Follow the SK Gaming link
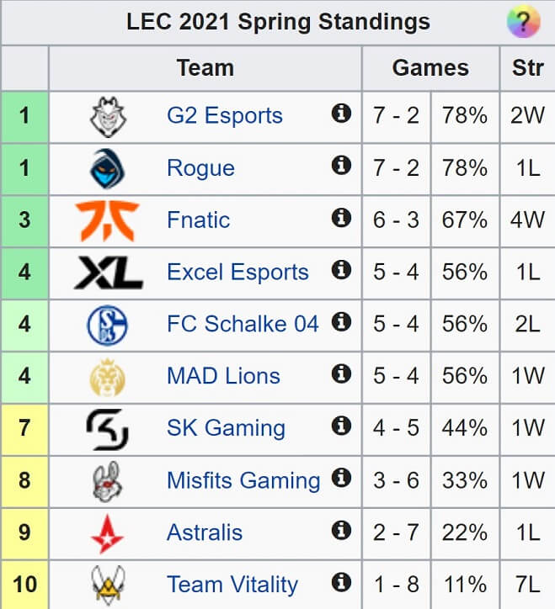Image resolution: width=555 pixels, height=609 pixels. click(226, 428)
